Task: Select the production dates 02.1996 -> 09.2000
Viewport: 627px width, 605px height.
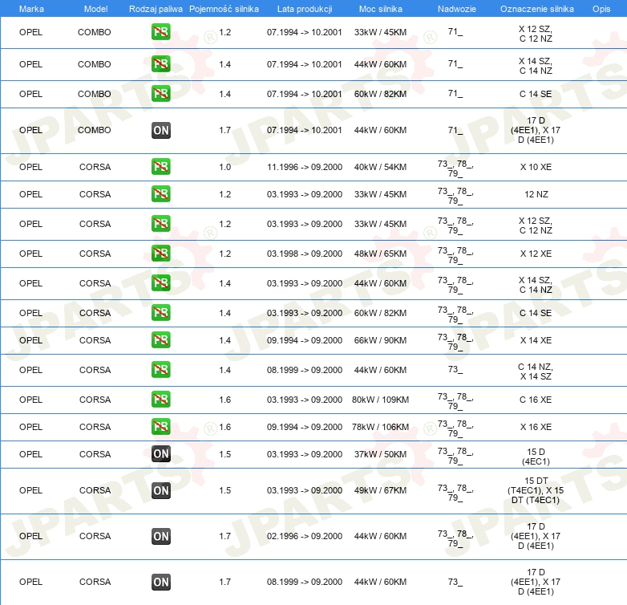Action: pos(305,536)
